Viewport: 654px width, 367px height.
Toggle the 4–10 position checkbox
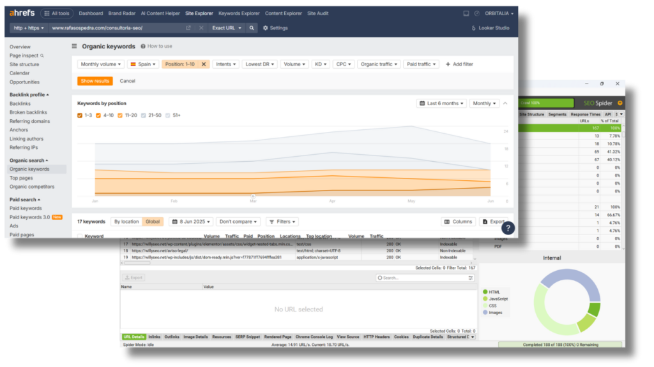[x=98, y=115]
